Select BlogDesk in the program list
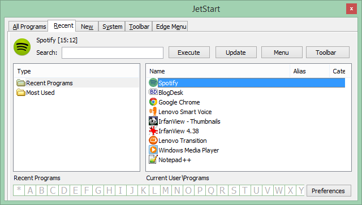This screenshot has width=362, height=205. pos(171,93)
